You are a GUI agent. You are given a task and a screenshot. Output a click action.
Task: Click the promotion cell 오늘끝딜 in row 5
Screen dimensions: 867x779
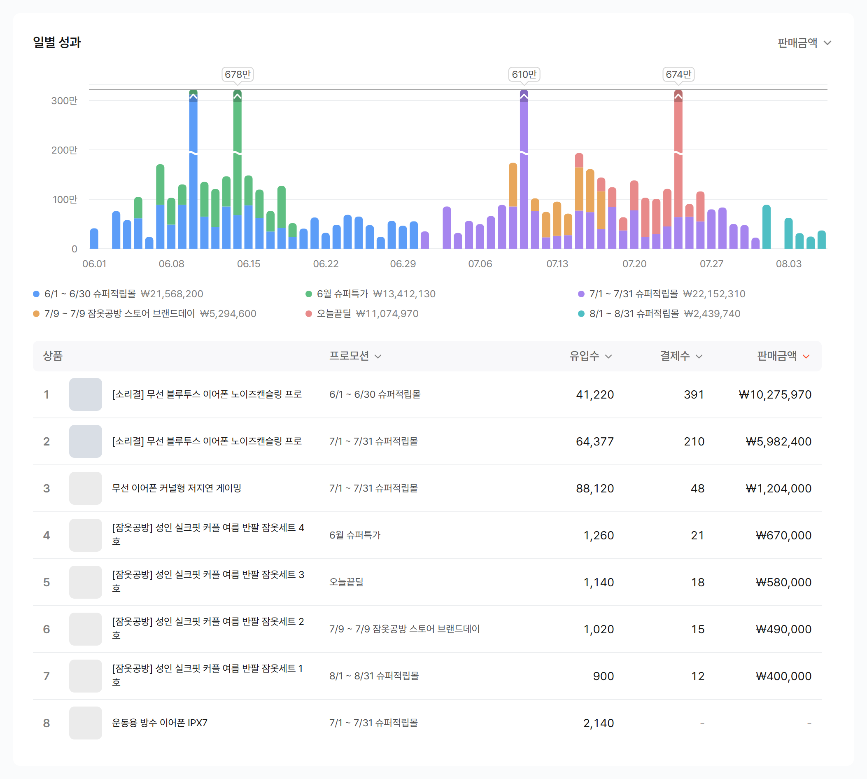[x=346, y=582]
